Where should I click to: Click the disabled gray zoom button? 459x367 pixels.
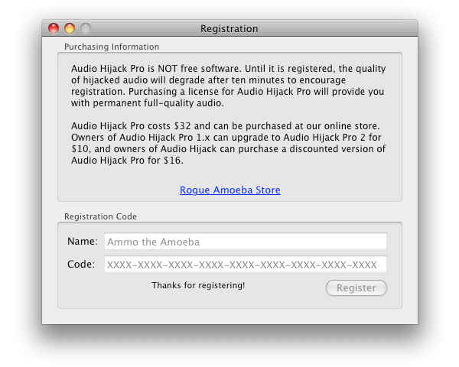86,28
